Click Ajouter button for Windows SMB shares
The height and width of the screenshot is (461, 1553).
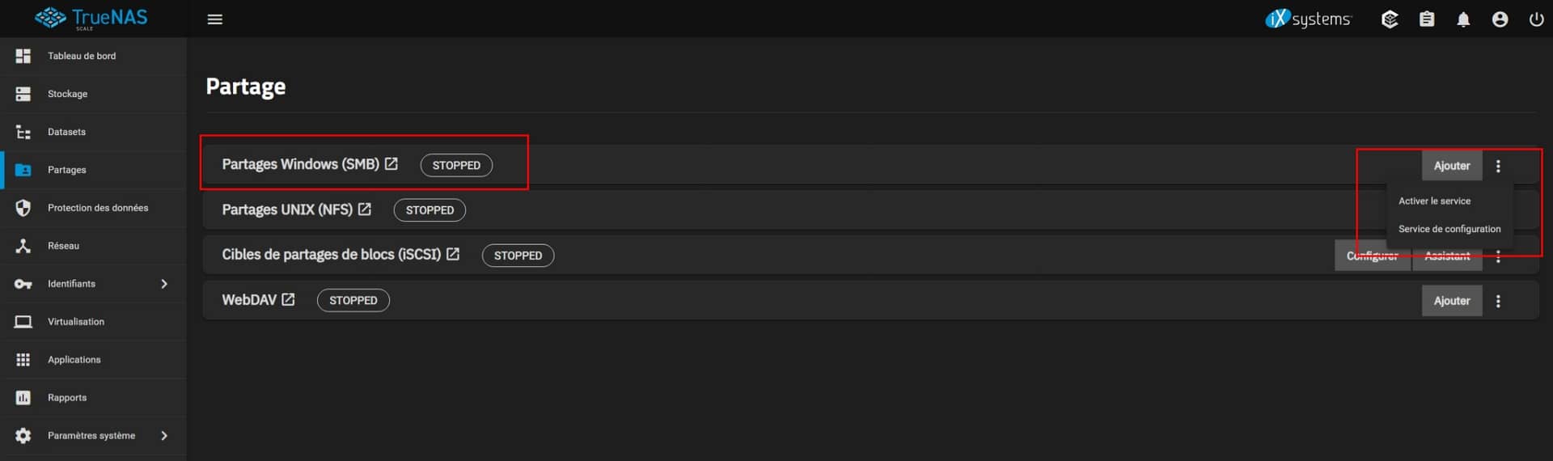tap(1452, 166)
